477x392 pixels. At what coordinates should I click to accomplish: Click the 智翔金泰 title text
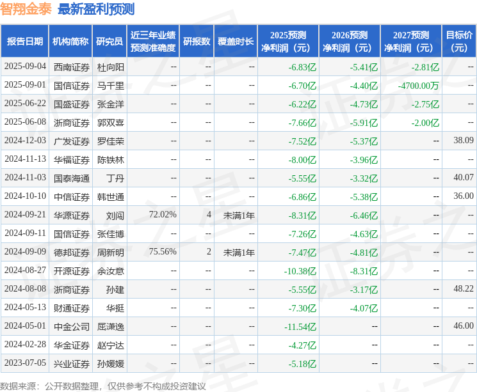26,9
